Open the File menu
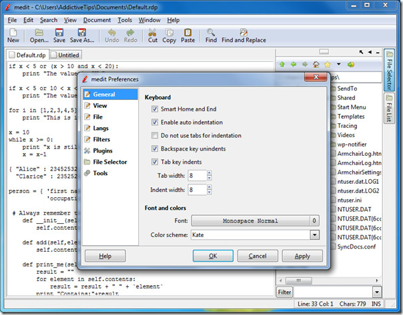Viewport: 403px width, 315px height. click(12, 20)
